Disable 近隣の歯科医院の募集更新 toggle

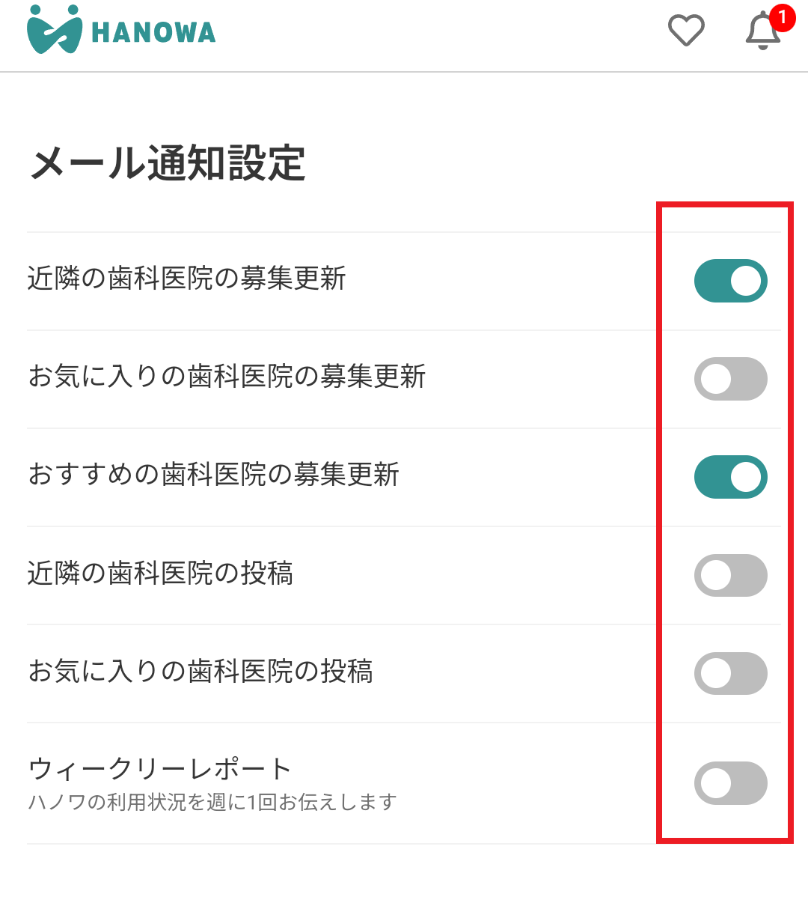(x=730, y=281)
